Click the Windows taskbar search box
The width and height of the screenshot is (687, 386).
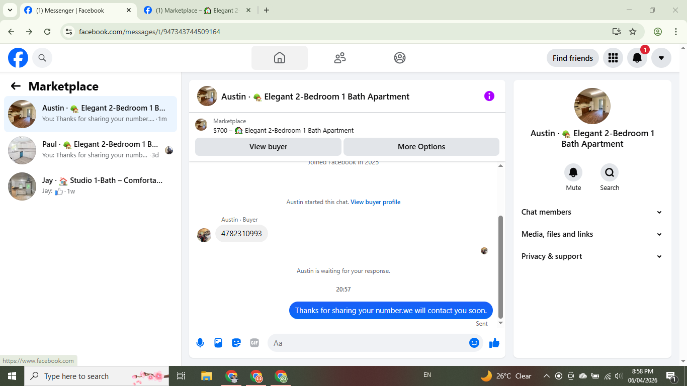point(97,376)
